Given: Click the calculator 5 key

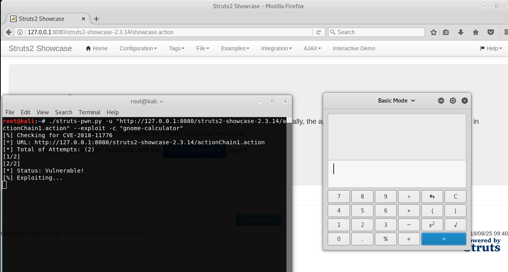Looking at the screenshot, I should (362, 211).
